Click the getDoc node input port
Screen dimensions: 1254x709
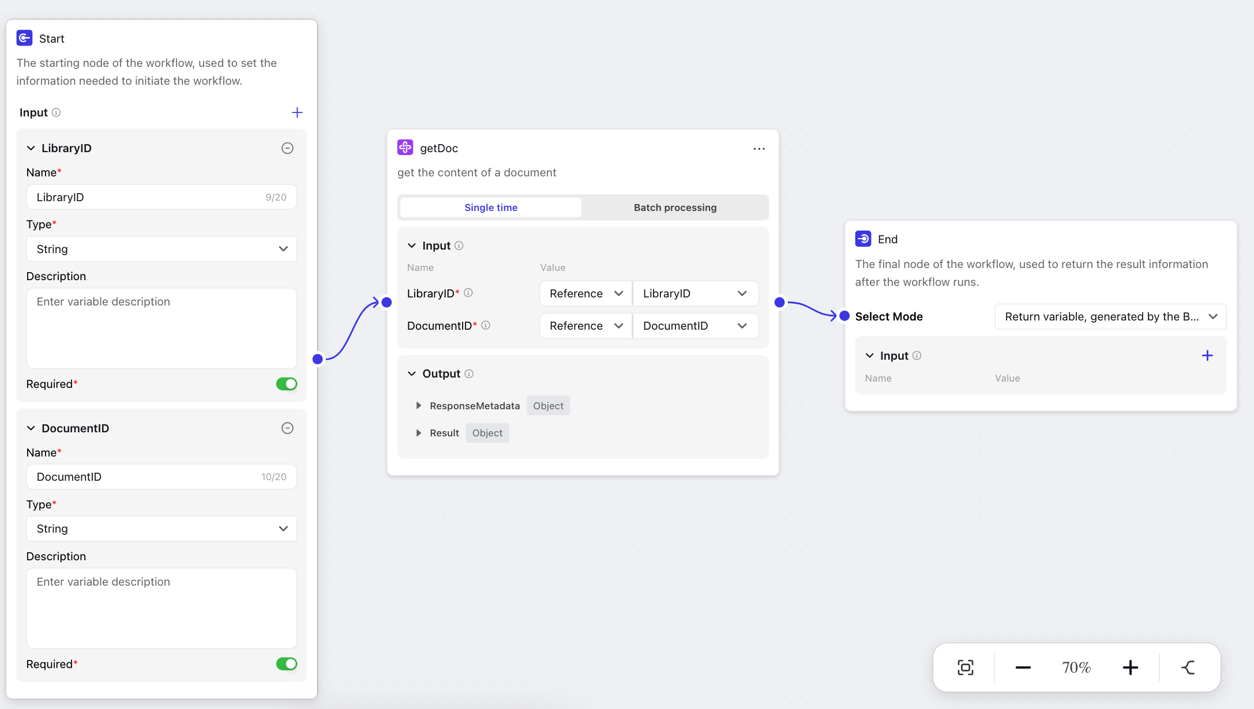click(x=386, y=302)
